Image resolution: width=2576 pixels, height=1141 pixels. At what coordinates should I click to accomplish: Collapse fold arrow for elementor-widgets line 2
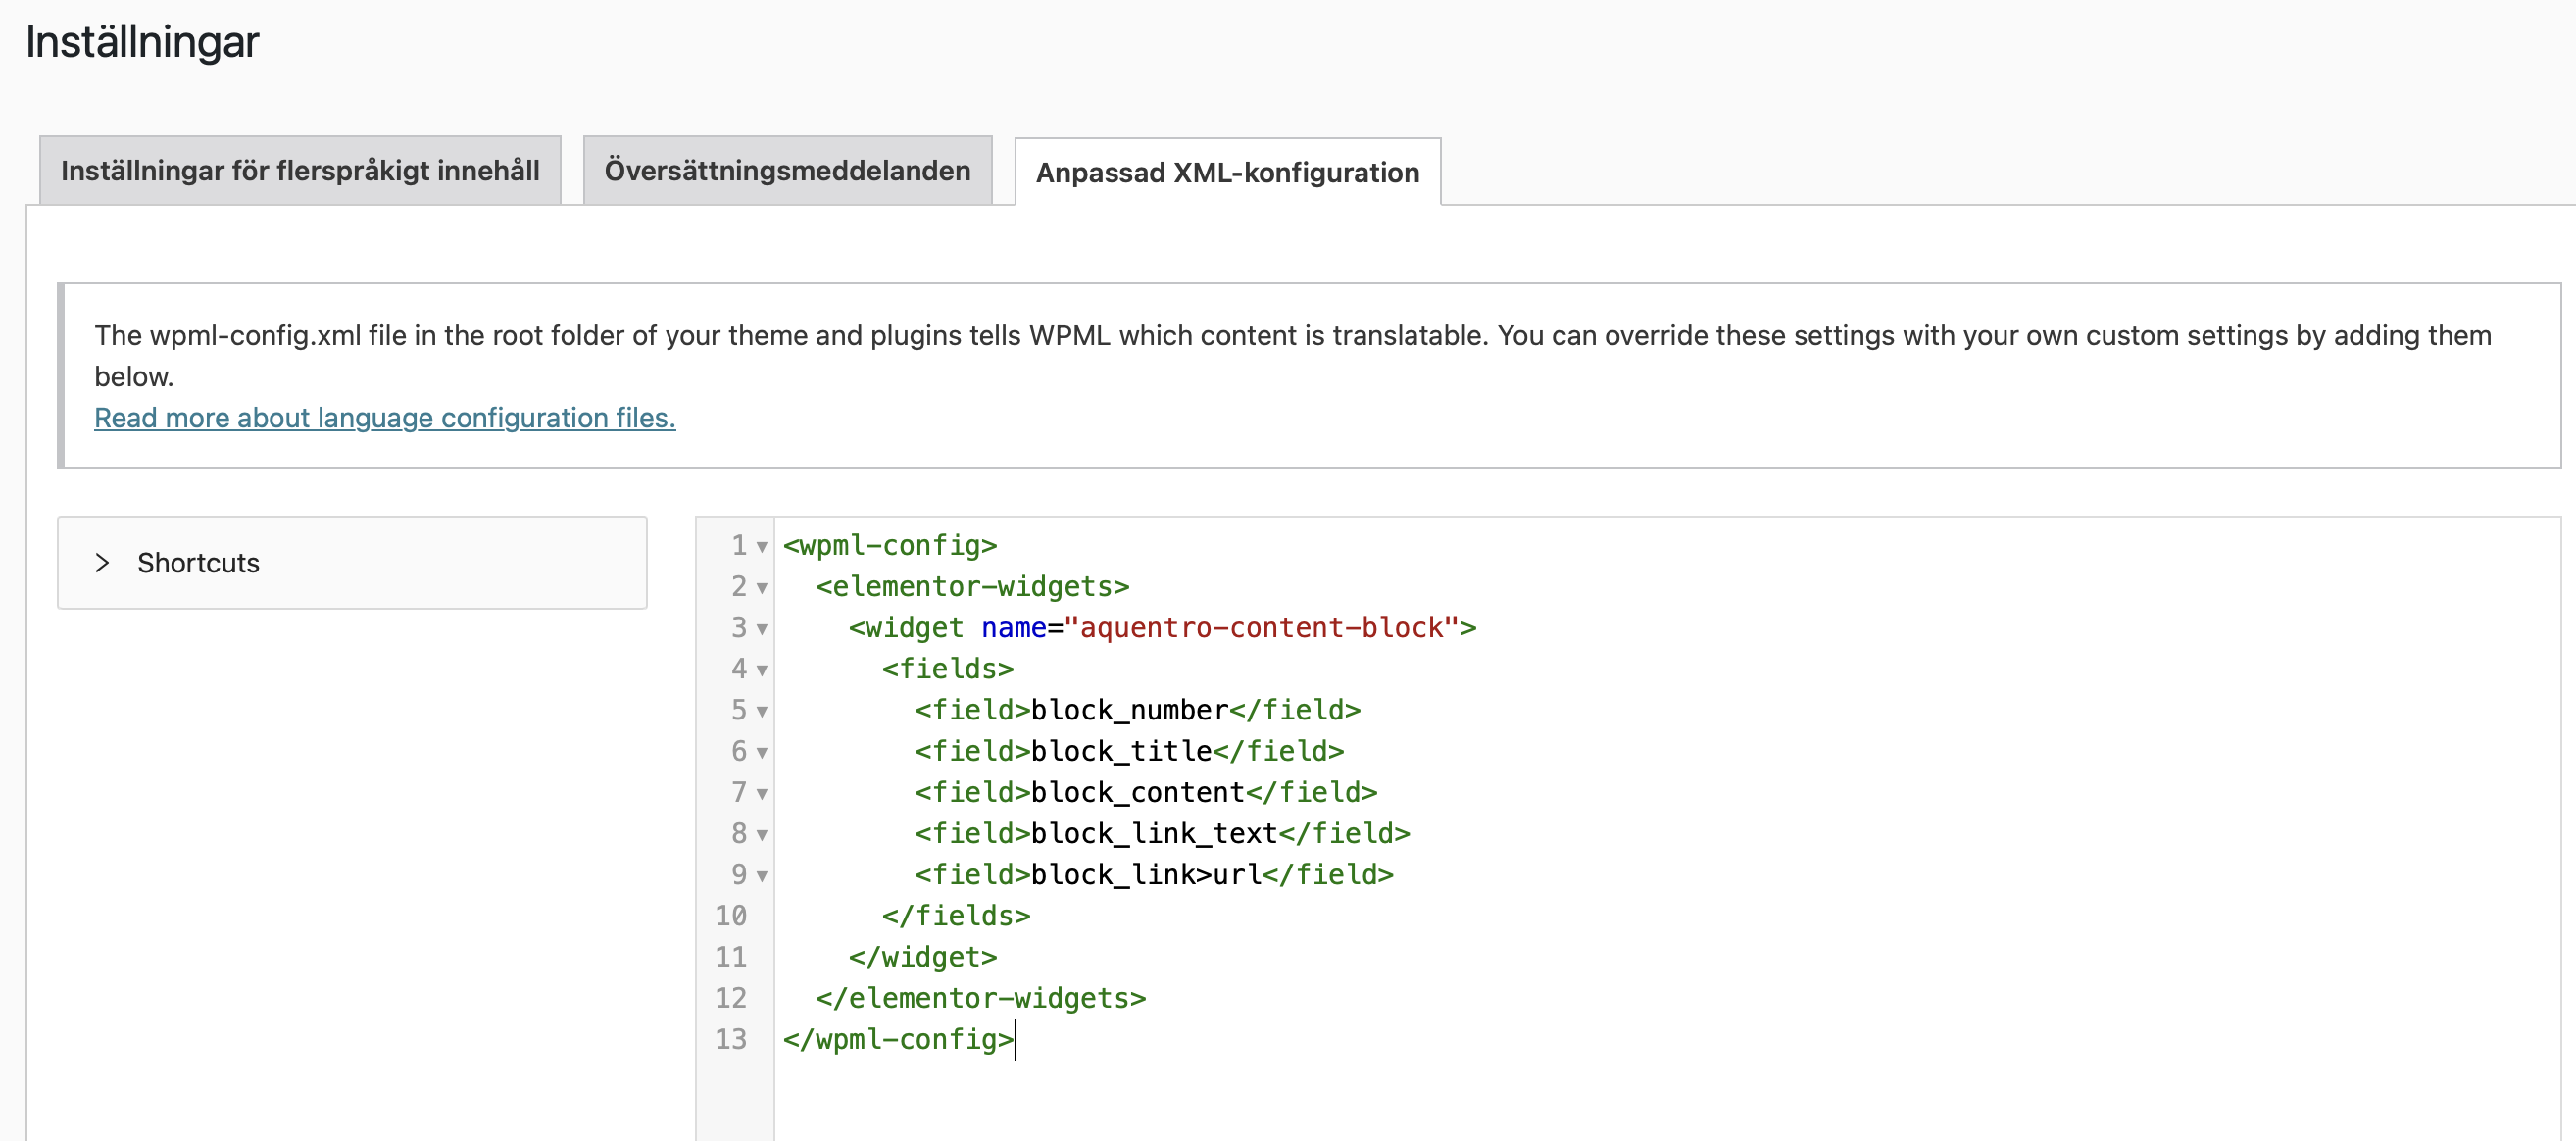[762, 588]
